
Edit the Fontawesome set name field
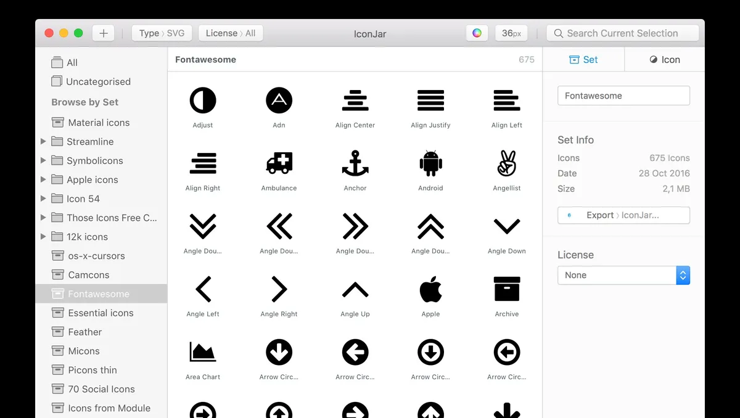coord(623,96)
